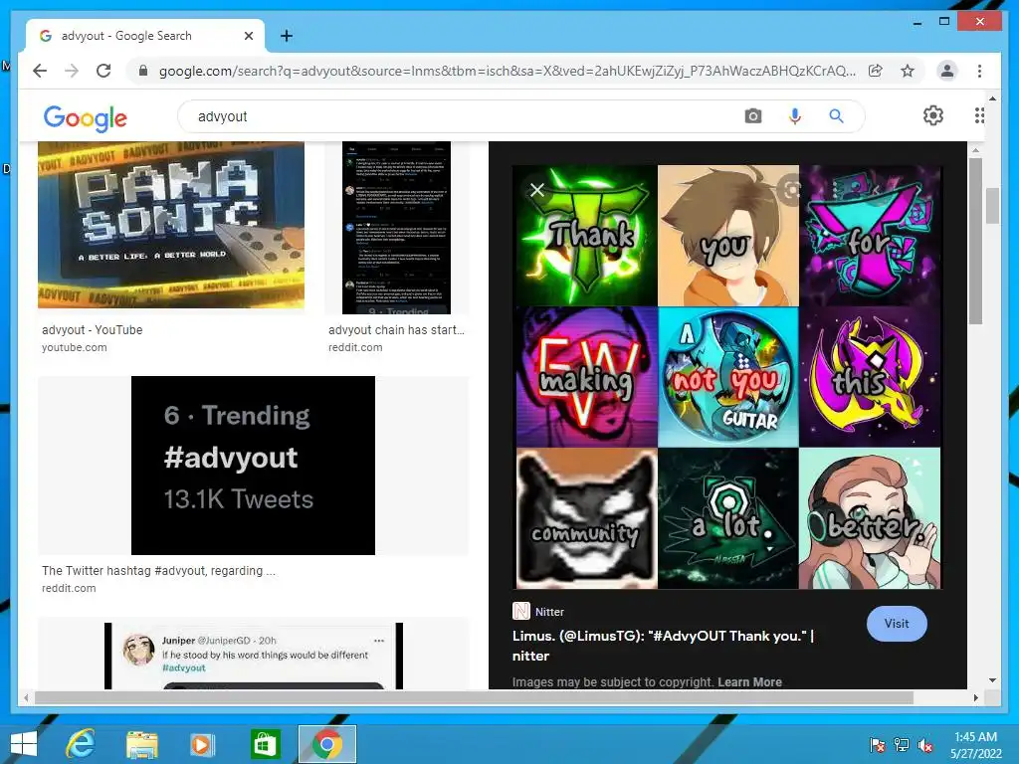Click horizontal scroll right arrow
The height and width of the screenshot is (764, 1019).
[975, 697]
